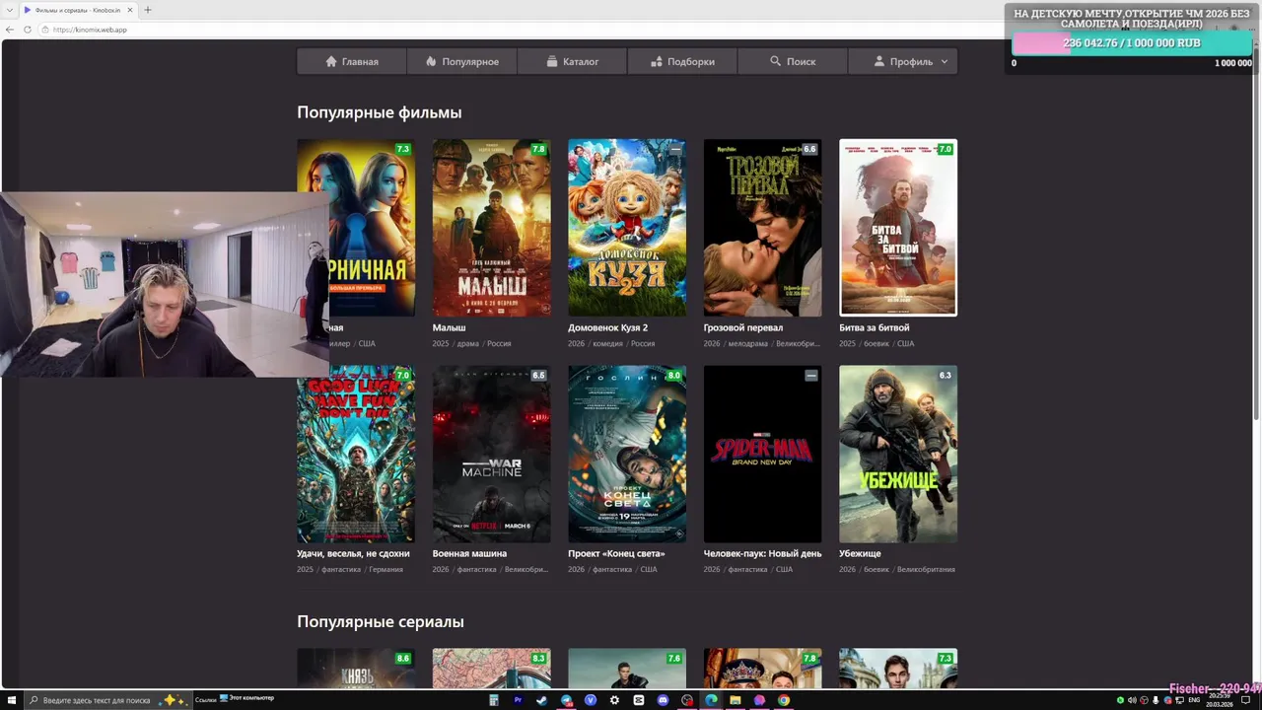
Task: Reload the page with the refresh icon
Action: tap(26, 30)
